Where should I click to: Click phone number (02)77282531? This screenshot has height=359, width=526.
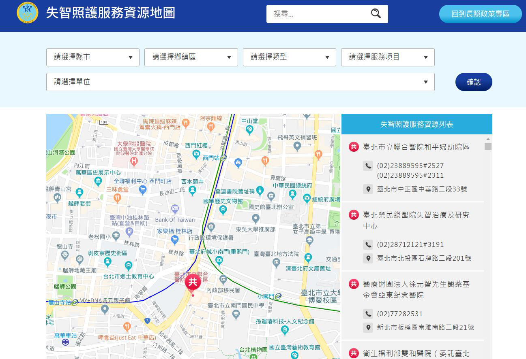click(x=400, y=314)
